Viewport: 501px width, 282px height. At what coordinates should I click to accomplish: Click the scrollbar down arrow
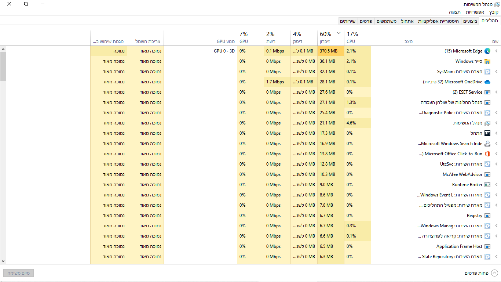point(3,261)
